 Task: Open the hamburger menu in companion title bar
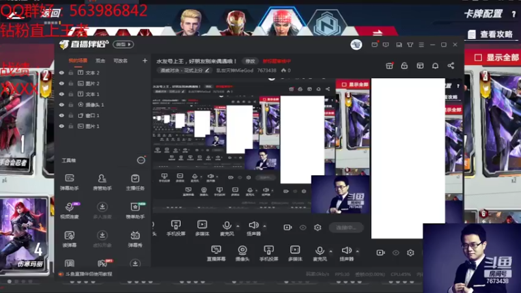tap(421, 44)
